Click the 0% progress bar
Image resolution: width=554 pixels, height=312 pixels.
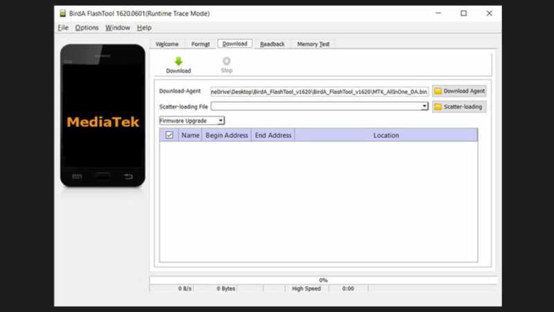323,280
